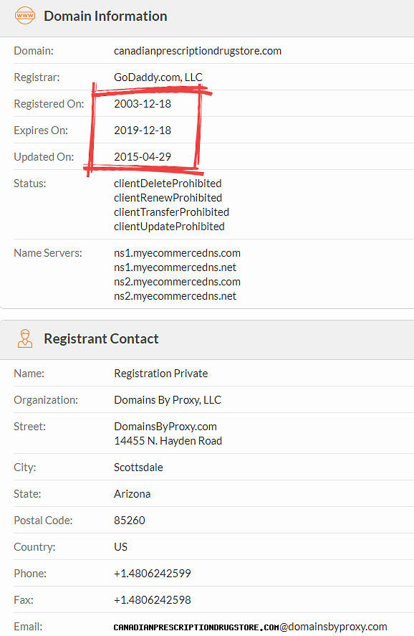
Task: Click the ns2.myecommercedns.net name server
Action: [x=175, y=296]
